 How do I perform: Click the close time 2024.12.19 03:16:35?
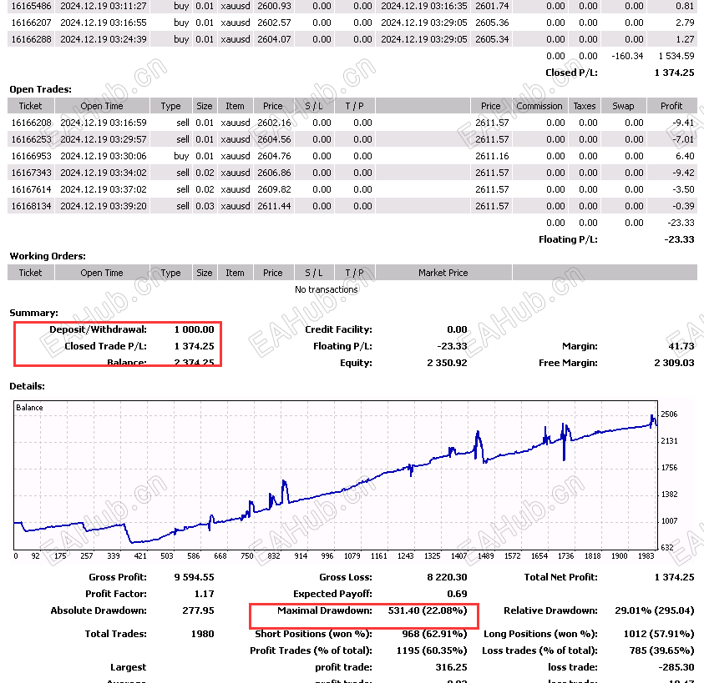click(424, 6)
